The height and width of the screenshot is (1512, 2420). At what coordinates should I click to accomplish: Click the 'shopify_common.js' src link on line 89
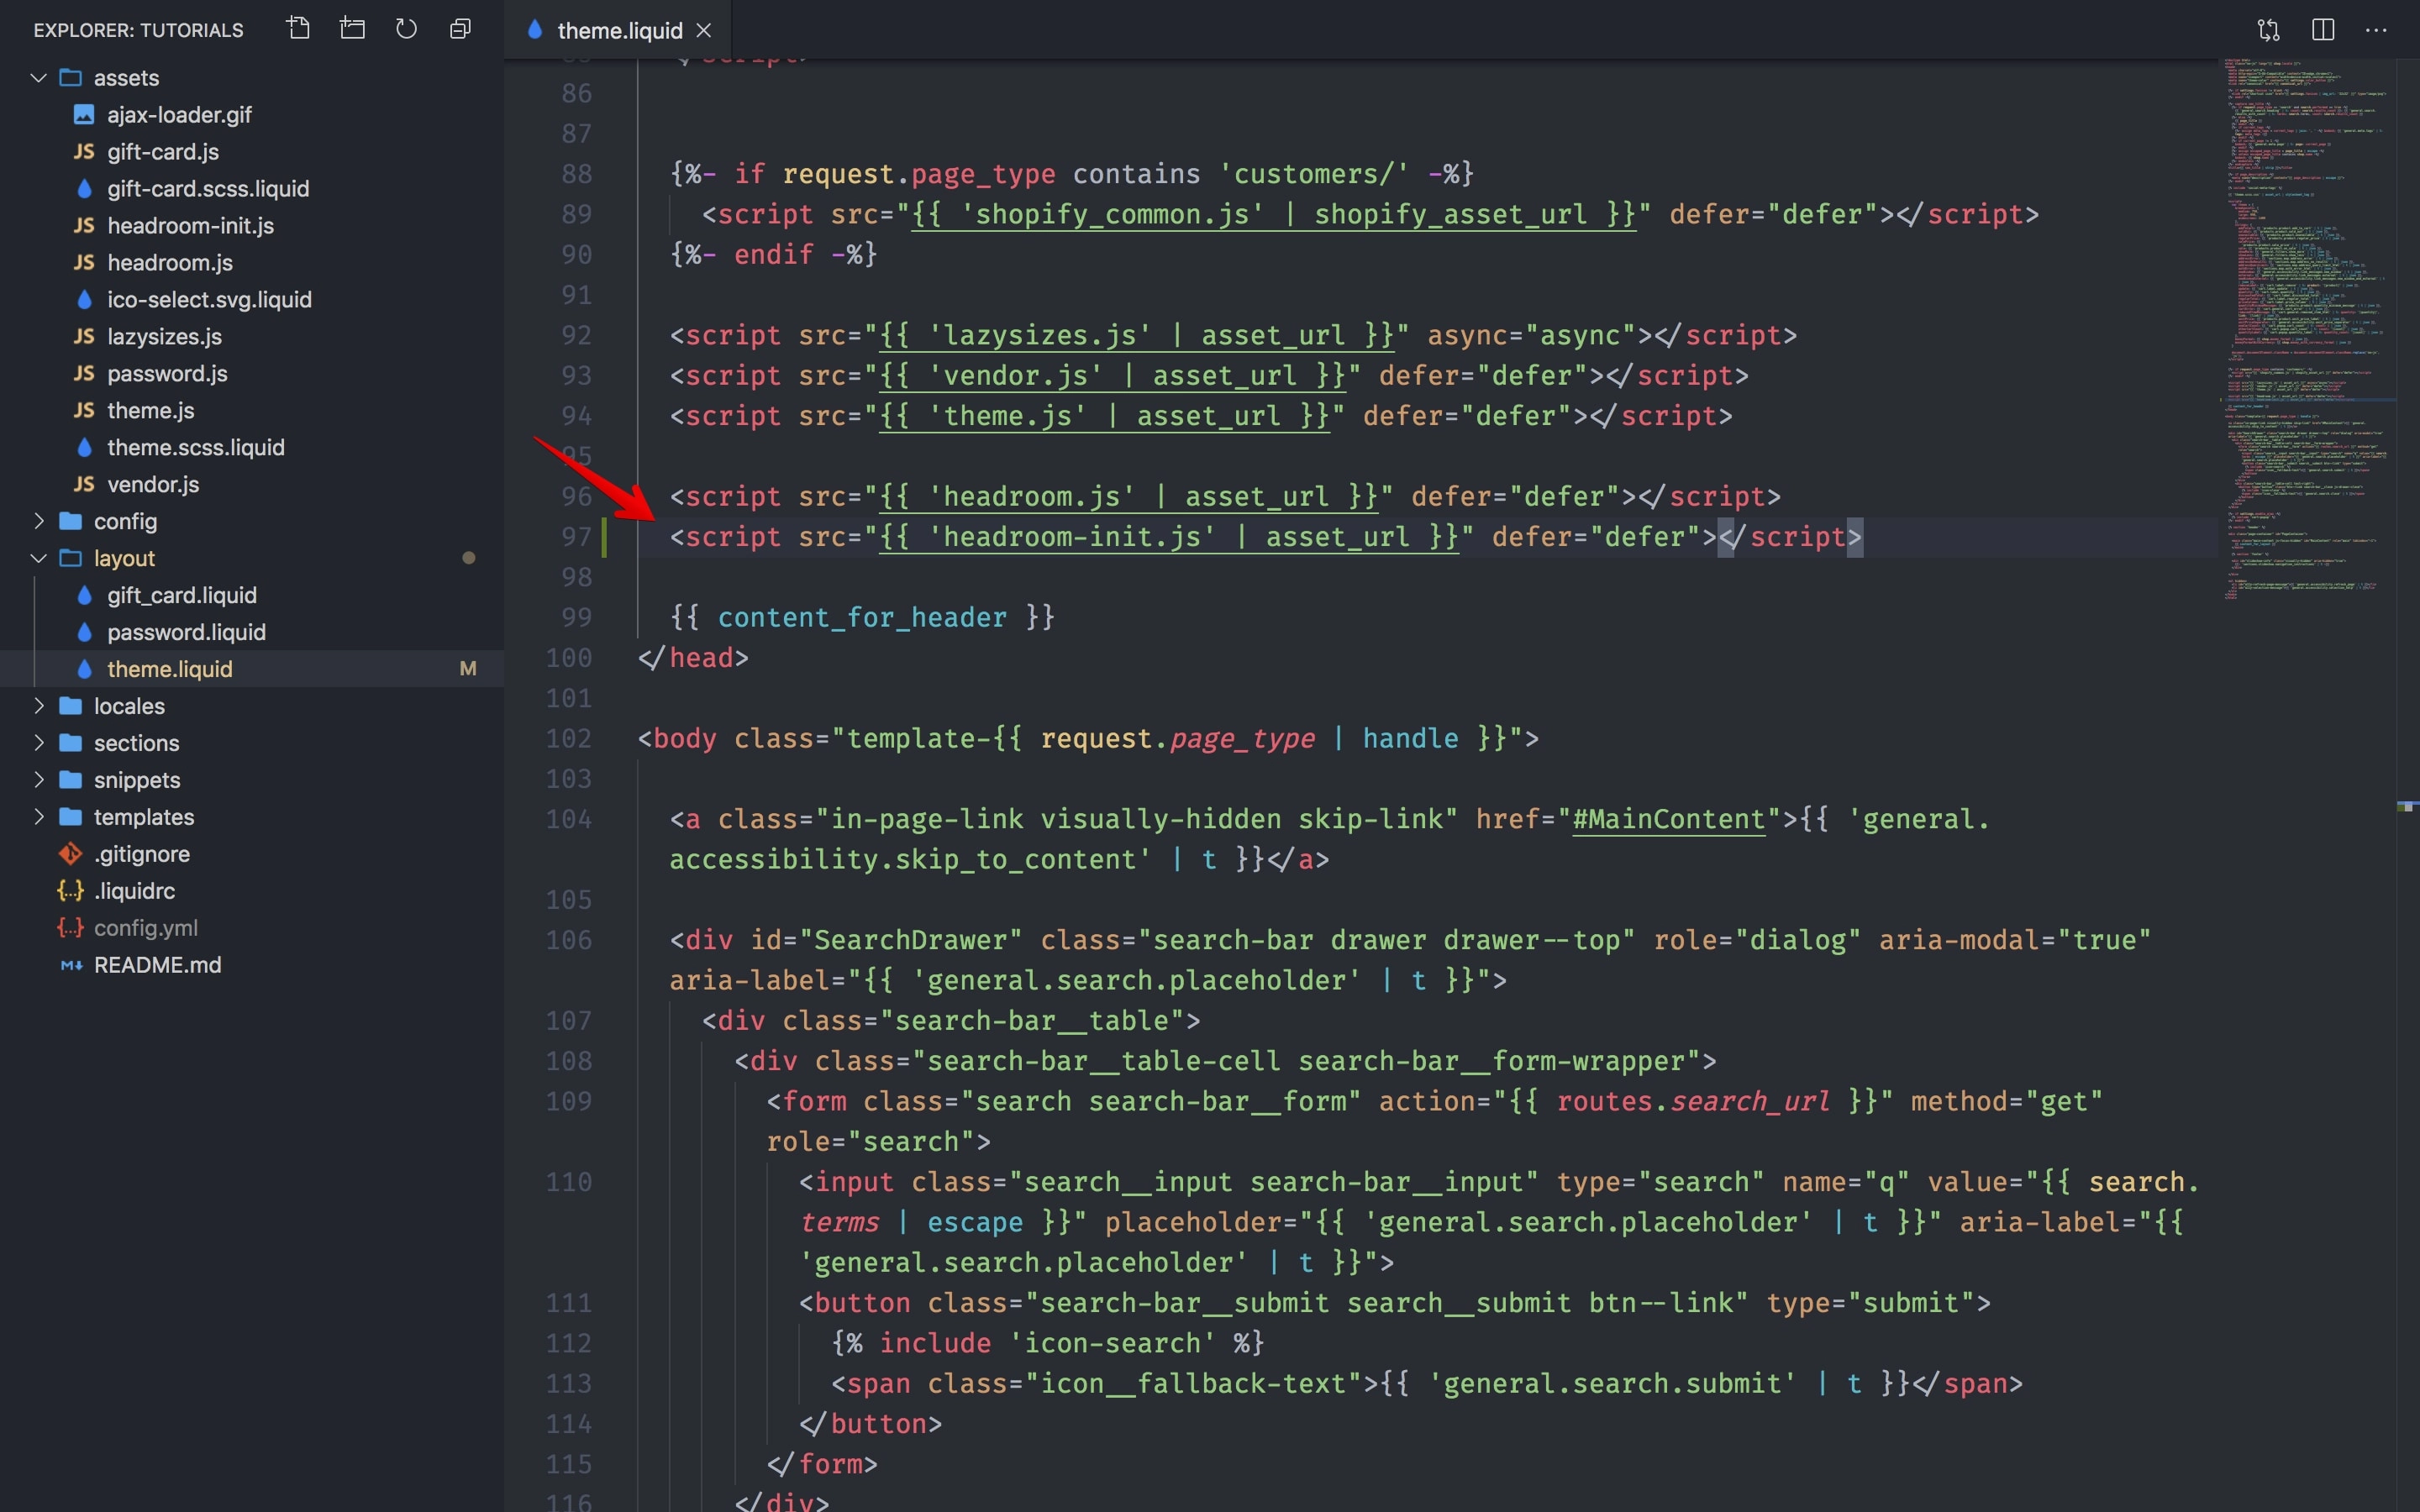coord(1274,214)
